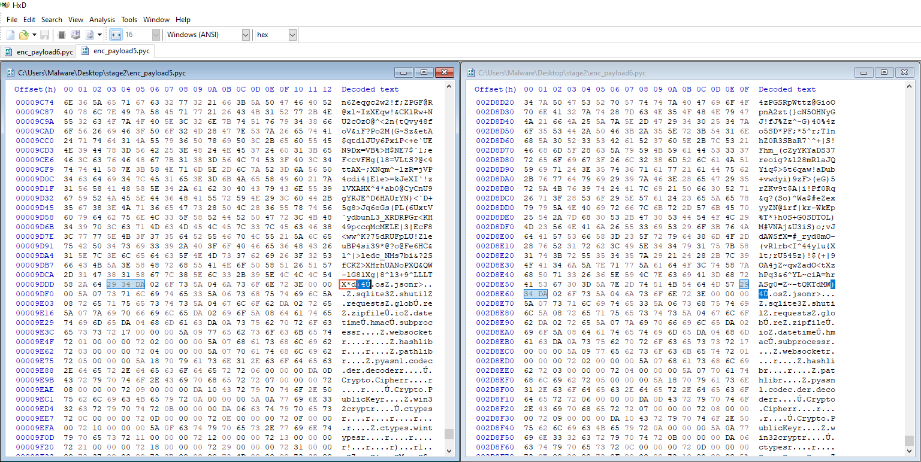The height and width of the screenshot is (462, 921).
Task: Click column header '12' in enc_payload5.pyc pane
Action: tap(327, 89)
